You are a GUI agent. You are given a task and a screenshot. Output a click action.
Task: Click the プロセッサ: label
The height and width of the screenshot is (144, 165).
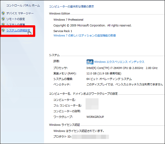[60, 68]
